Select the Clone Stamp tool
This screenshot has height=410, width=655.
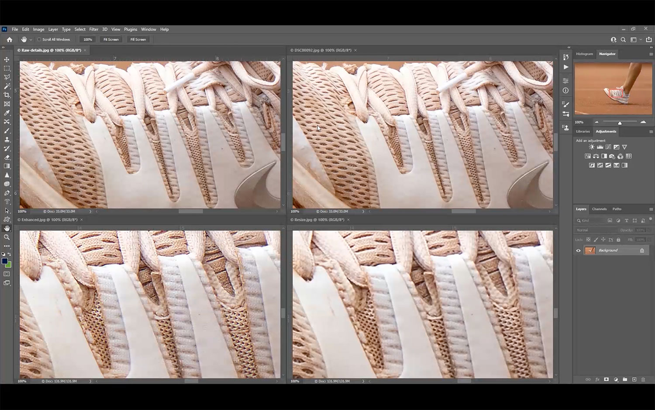(x=7, y=139)
